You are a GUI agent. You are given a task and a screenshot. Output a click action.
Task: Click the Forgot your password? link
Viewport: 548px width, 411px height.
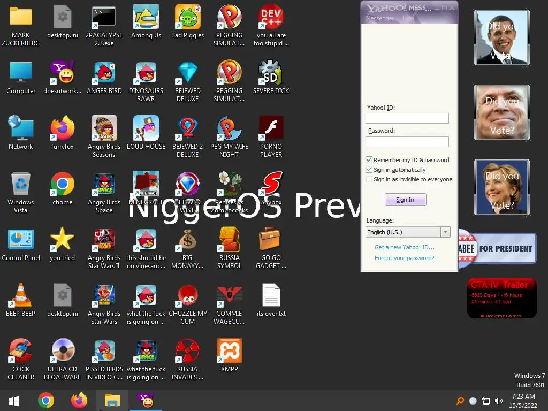[405, 258]
